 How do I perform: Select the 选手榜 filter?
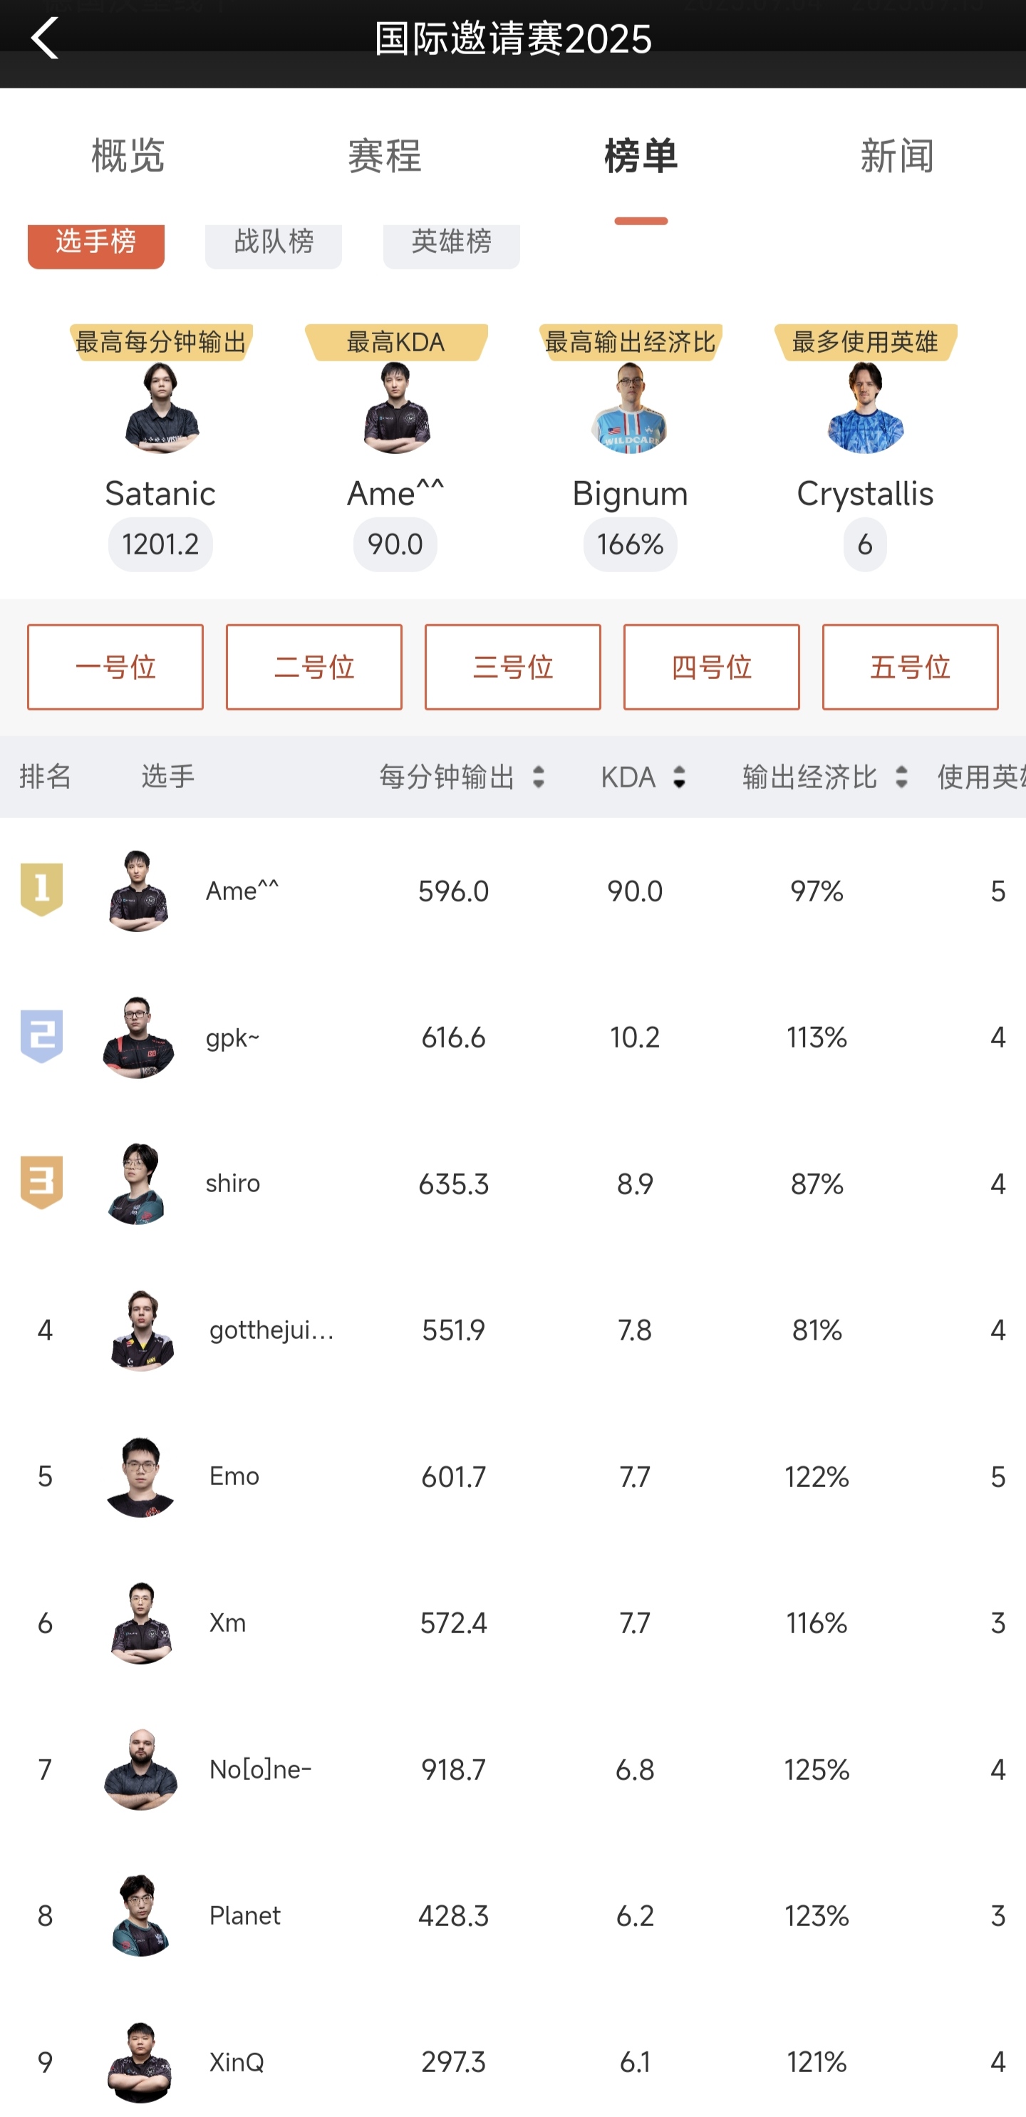click(x=96, y=244)
